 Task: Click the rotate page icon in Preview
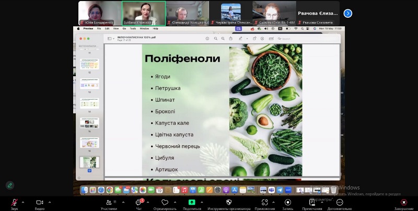[254, 39]
